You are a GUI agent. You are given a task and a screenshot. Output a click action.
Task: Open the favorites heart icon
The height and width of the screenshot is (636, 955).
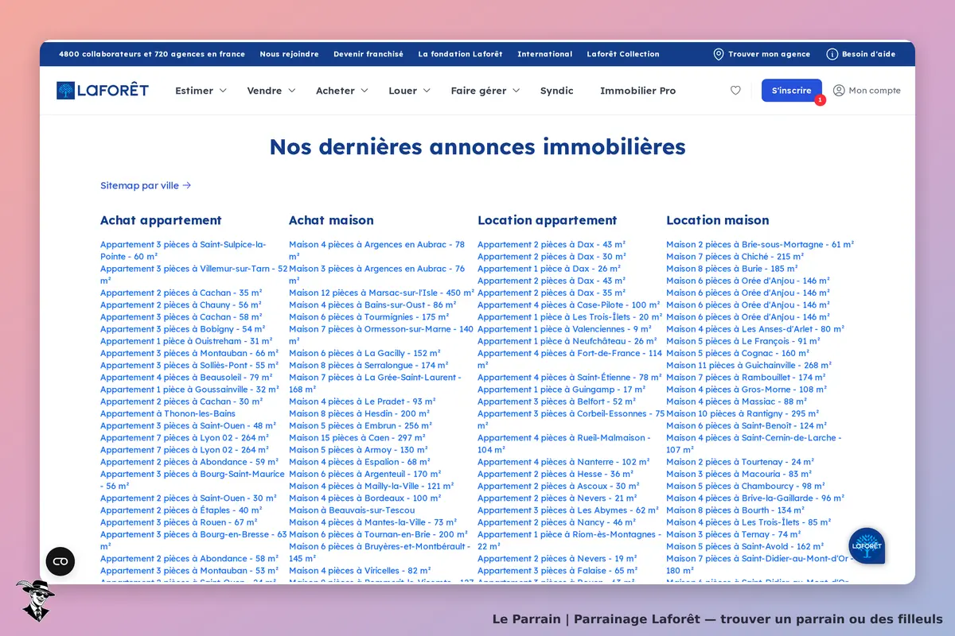(735, 91)
